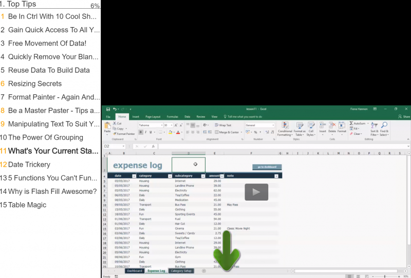Click the Accounting Number Format icon
This screenshot has height=278, width=411.
pyautogui.click(x=248, y=132)
